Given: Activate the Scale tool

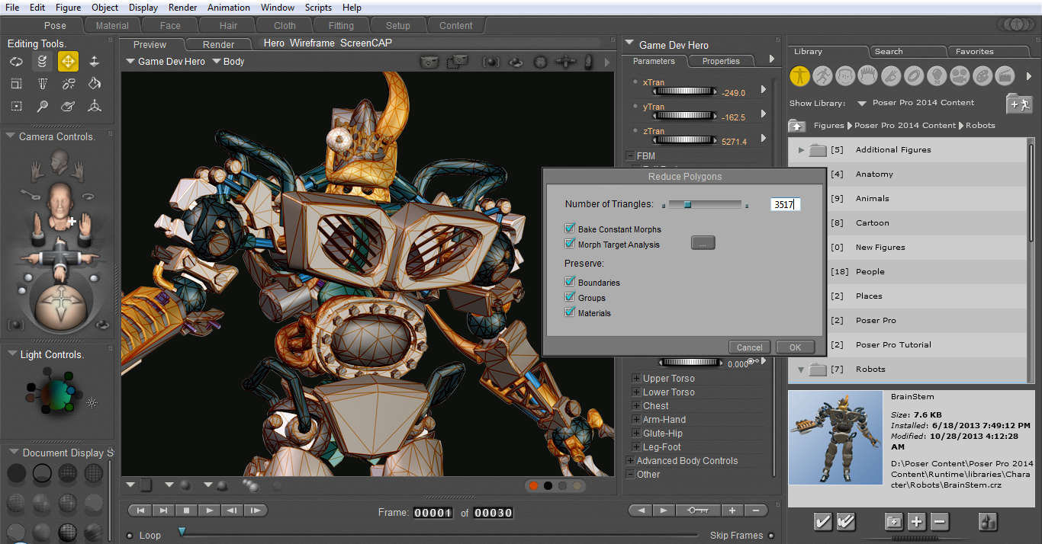Looking at the screenshot, I should click(x=16, y=84).
